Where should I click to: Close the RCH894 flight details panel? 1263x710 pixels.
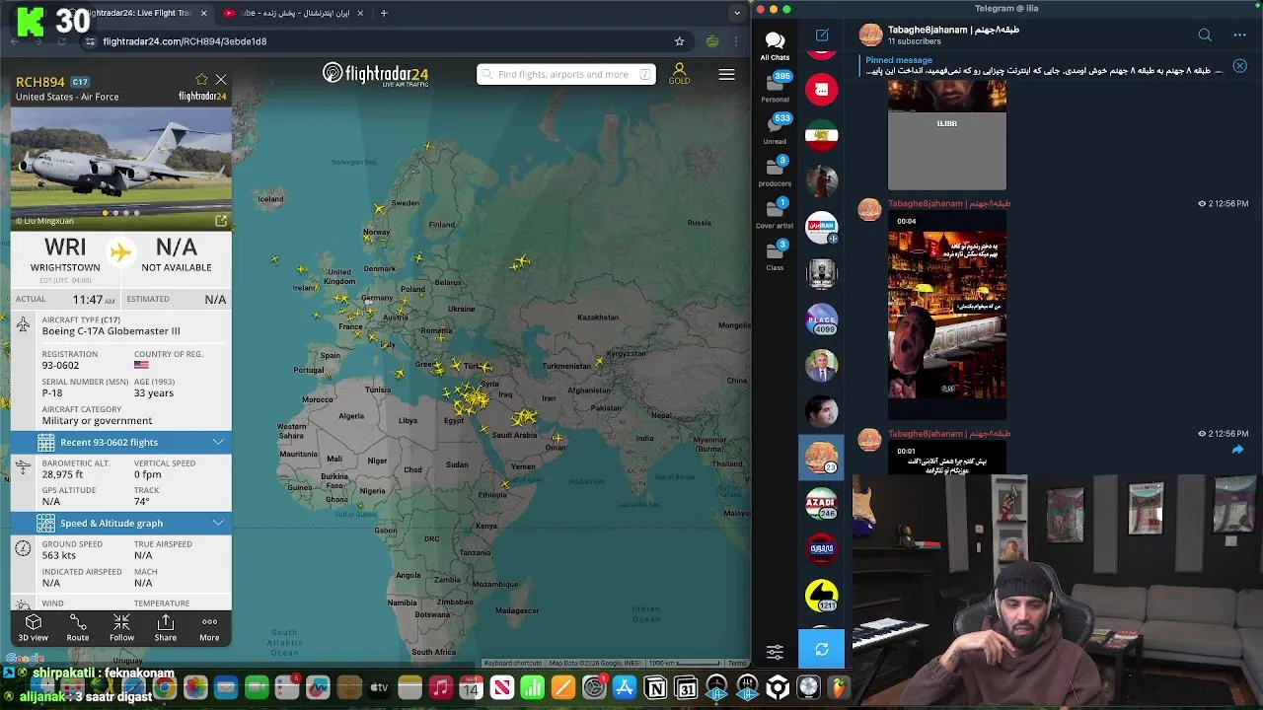click(221, 79)
